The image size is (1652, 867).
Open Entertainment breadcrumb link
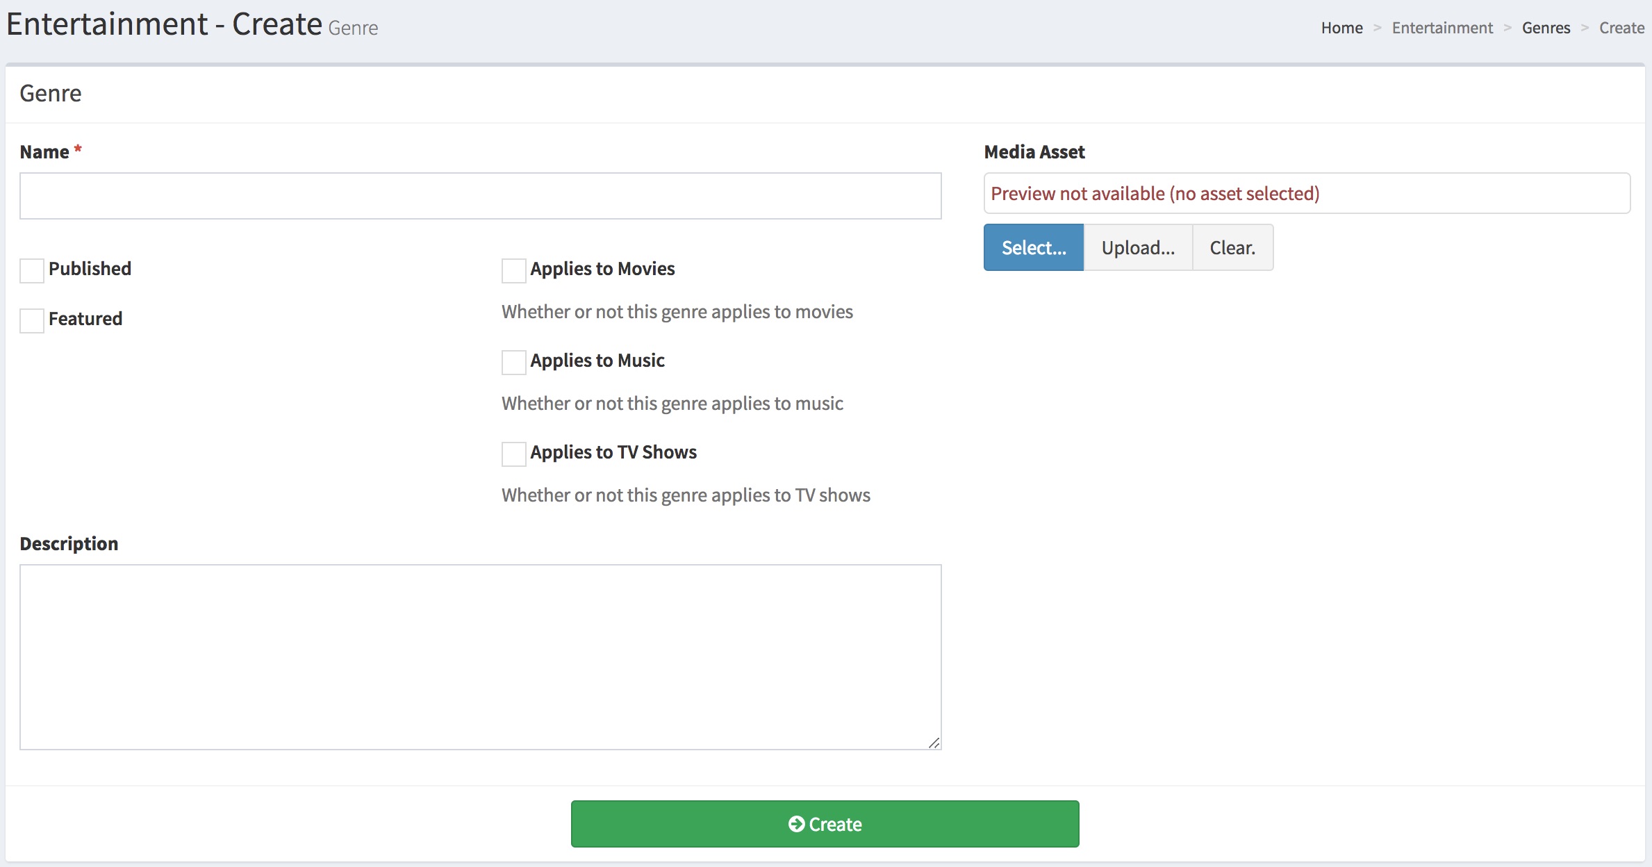click(x=1442, y=28)
